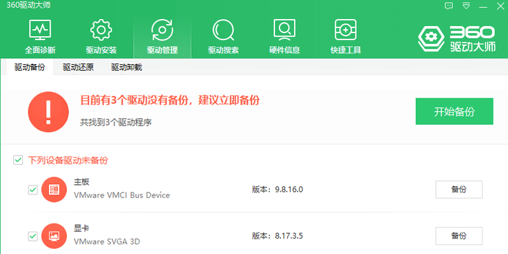
Task: Uncheck the VMware VMCI Bus Device checkbox
Action: [x=32, y=190]
